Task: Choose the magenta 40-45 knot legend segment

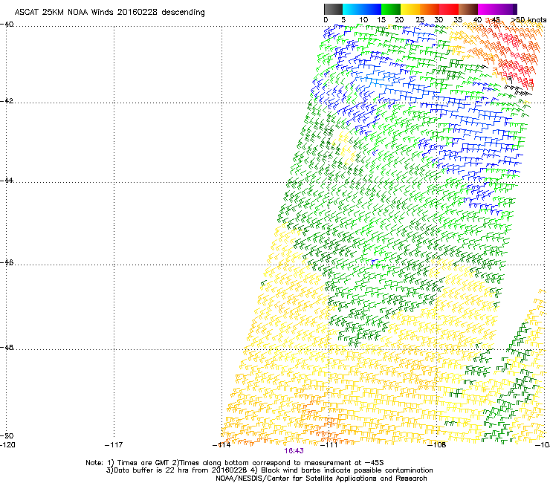Action: click(x=488, y=9)
